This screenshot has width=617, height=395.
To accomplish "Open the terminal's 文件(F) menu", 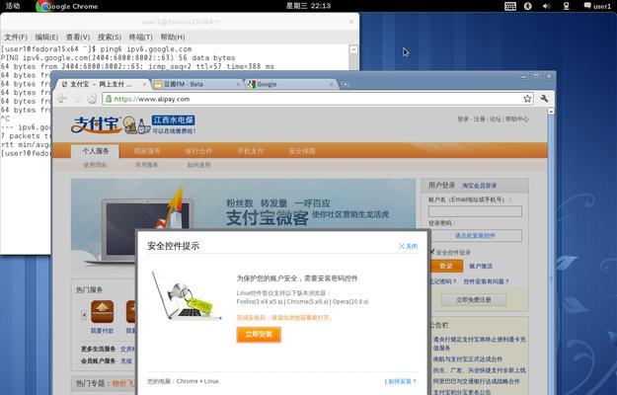I will tap(16, 37).
